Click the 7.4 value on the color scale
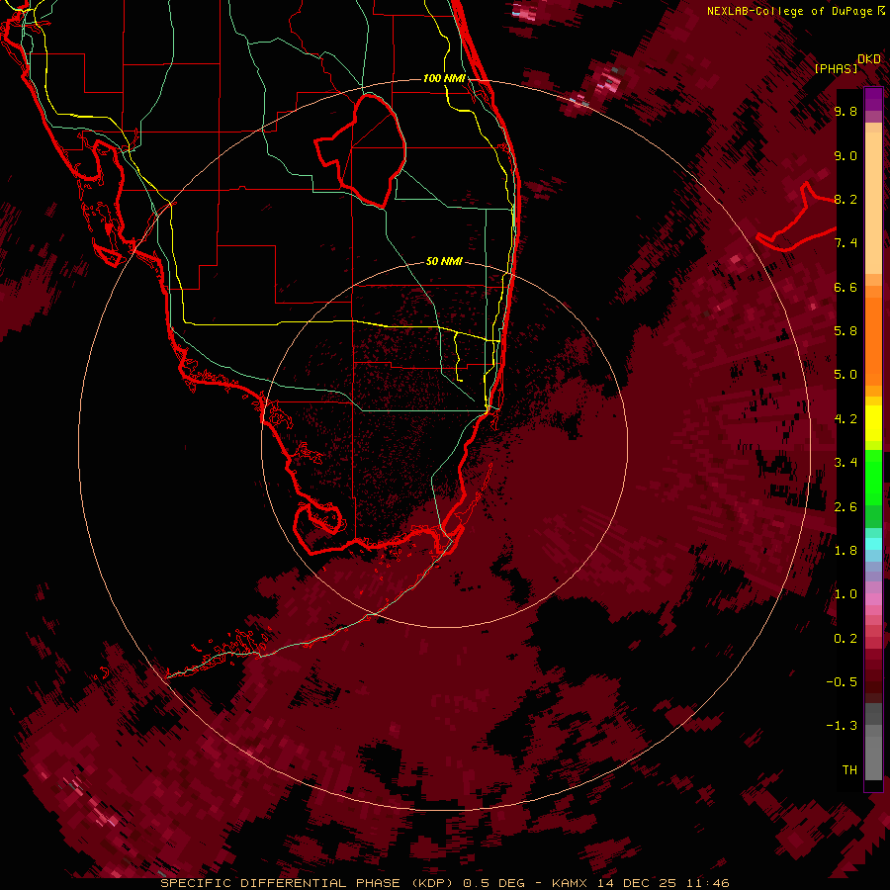 coord(845,243)
